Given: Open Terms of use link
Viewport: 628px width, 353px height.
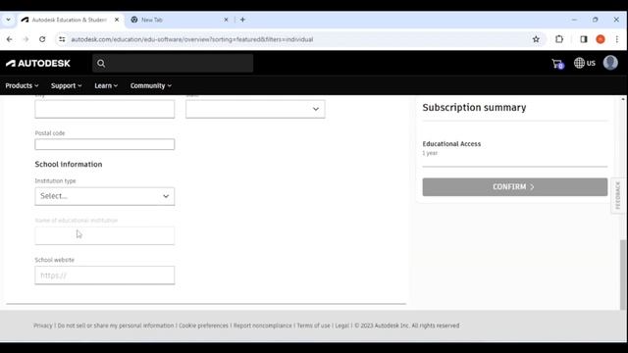Looking at the screenshot, I should [x=314, y=326].
